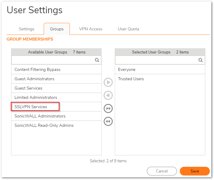Click the remove all groups double-arrow icon
Viewport: 214px width, 180px height.
pyautogui.click(x=108, y=121)
